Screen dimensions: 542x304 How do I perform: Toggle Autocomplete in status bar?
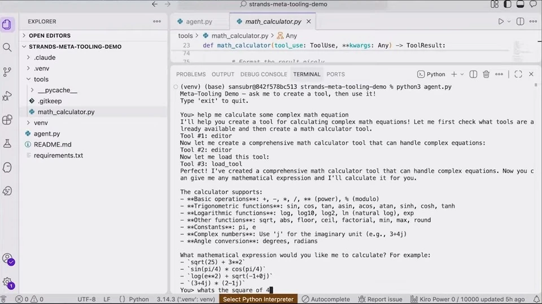pyautogui.click(x=326, y=299)
